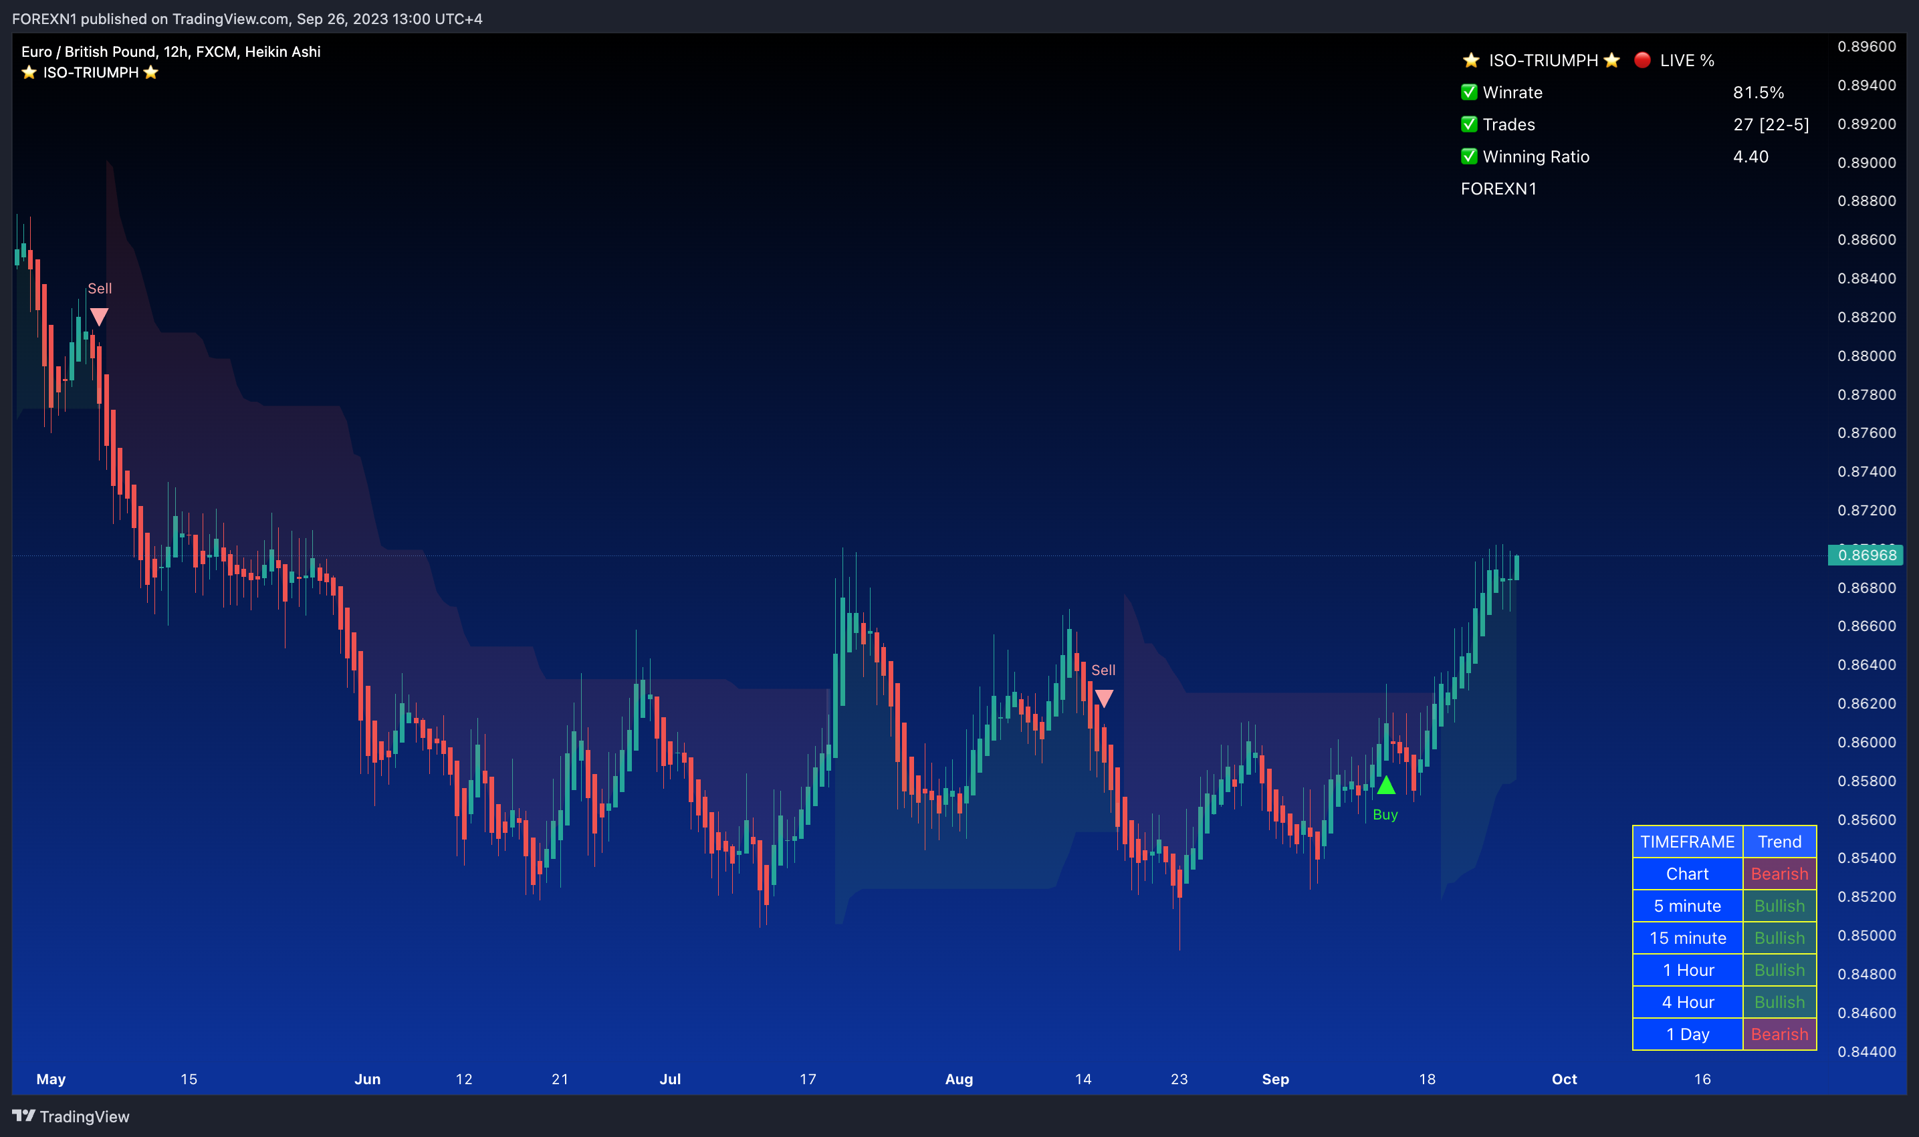1919x1137 pixels.
Task: Click the ISO-TRIUMPH indicator label under the title
Action: tap(90, 72)
